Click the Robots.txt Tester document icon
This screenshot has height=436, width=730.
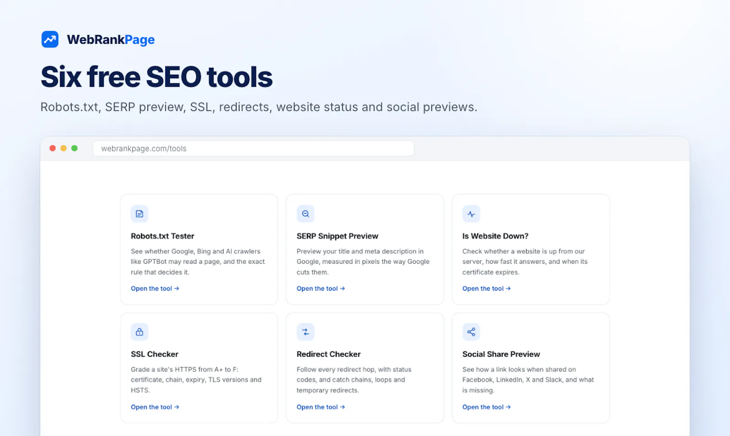pos(140,214)
